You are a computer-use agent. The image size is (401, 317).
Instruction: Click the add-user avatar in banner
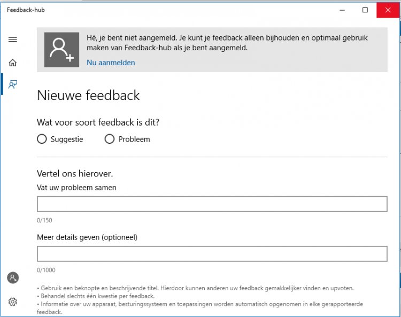[61, 50]
